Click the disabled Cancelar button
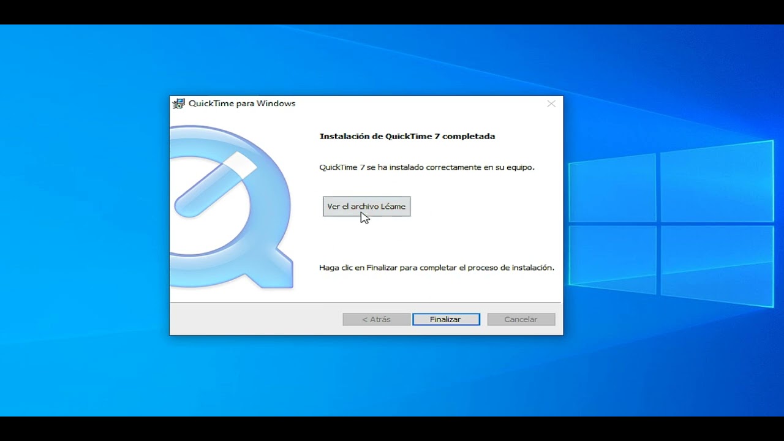Image resolution: width=784 pixels, height=441 pixels. coord(521,319)
